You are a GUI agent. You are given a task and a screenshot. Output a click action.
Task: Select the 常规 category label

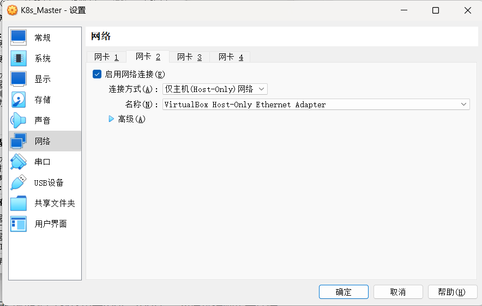43,38
